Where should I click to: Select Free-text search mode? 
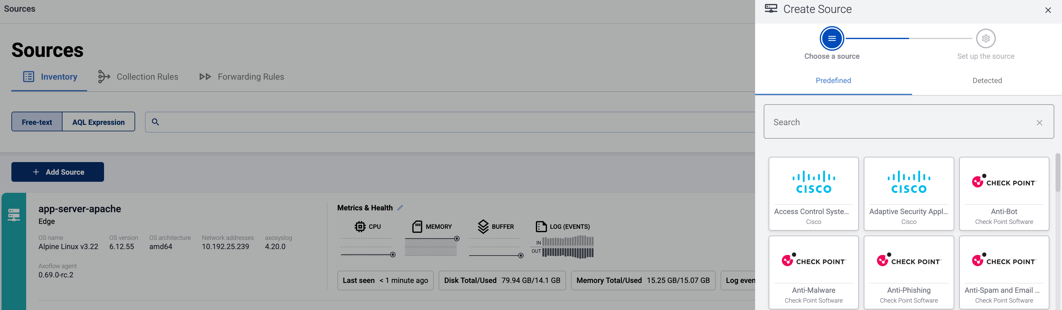(x=37, y=122)
